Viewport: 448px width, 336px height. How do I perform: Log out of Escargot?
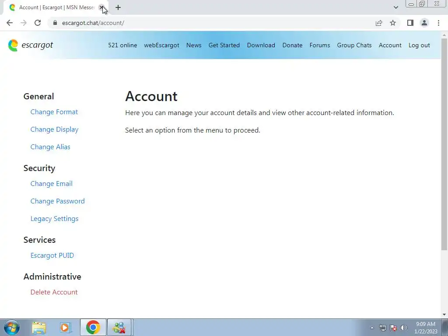pyautogui.click(x=419, y=45)
